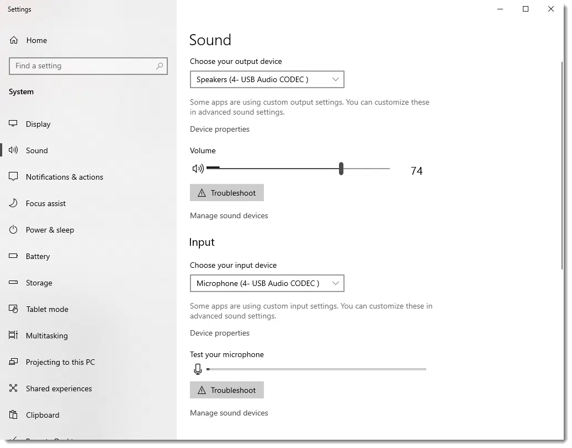572x448 pixels.
Task: Close the Settings window
Action: tap(551, 9)
